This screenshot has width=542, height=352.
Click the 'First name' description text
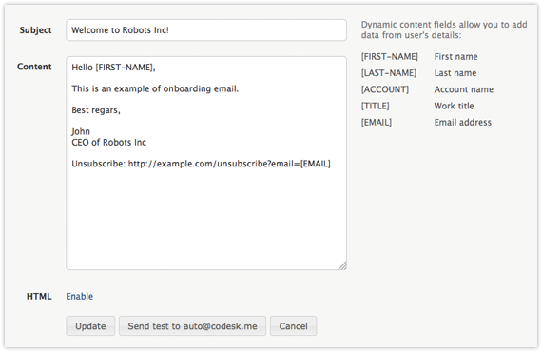click(x=455, y=57)
